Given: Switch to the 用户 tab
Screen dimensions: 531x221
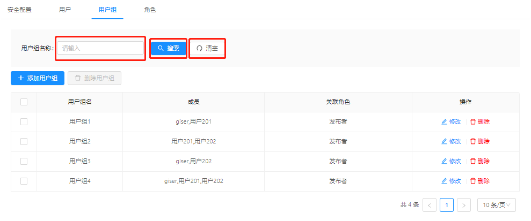Looking at the screenshot, I should tap(65, 10).
